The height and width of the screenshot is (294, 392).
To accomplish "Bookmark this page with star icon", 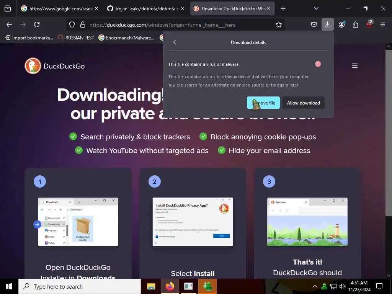I will pyautogui.click(x=279, y=24).
